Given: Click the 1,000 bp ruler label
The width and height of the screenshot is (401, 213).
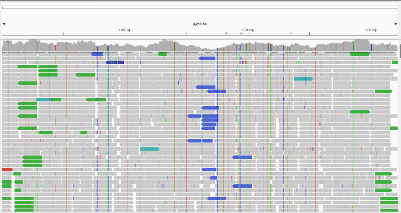Looking at the screenshot, I should (x=125, y=30).
